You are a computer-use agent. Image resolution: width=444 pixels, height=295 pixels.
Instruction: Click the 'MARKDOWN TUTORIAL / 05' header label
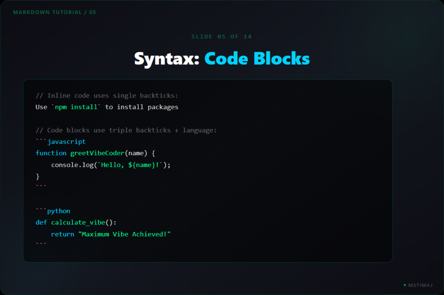coord(54,12)
